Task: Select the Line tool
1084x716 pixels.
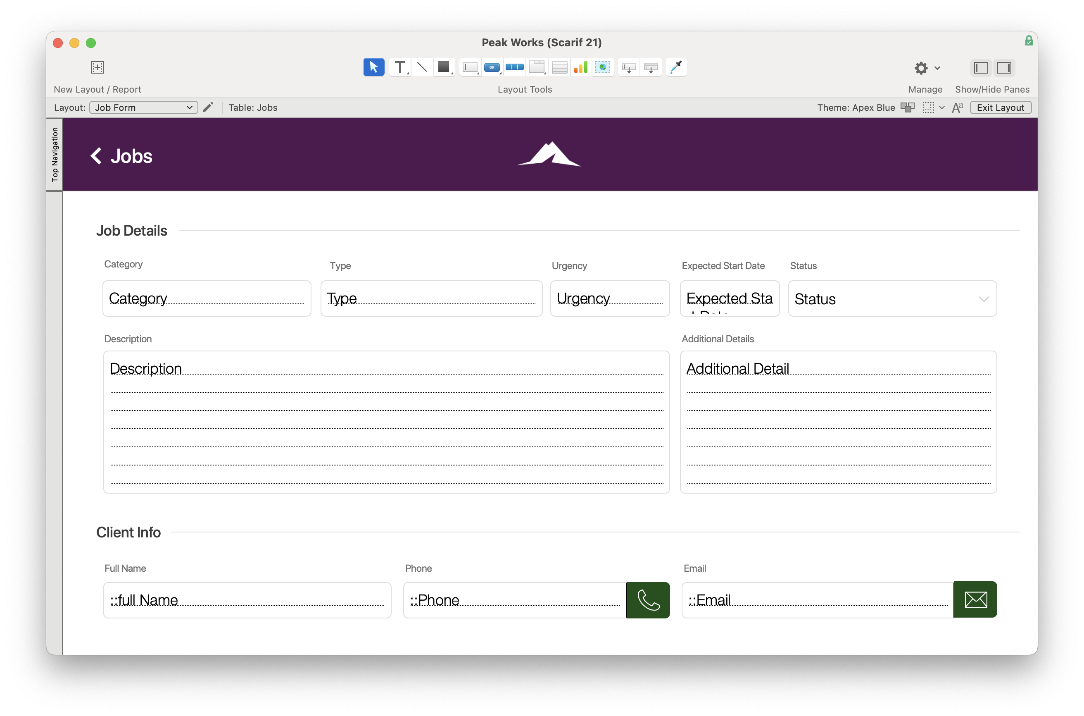Action: click(421, 67)
